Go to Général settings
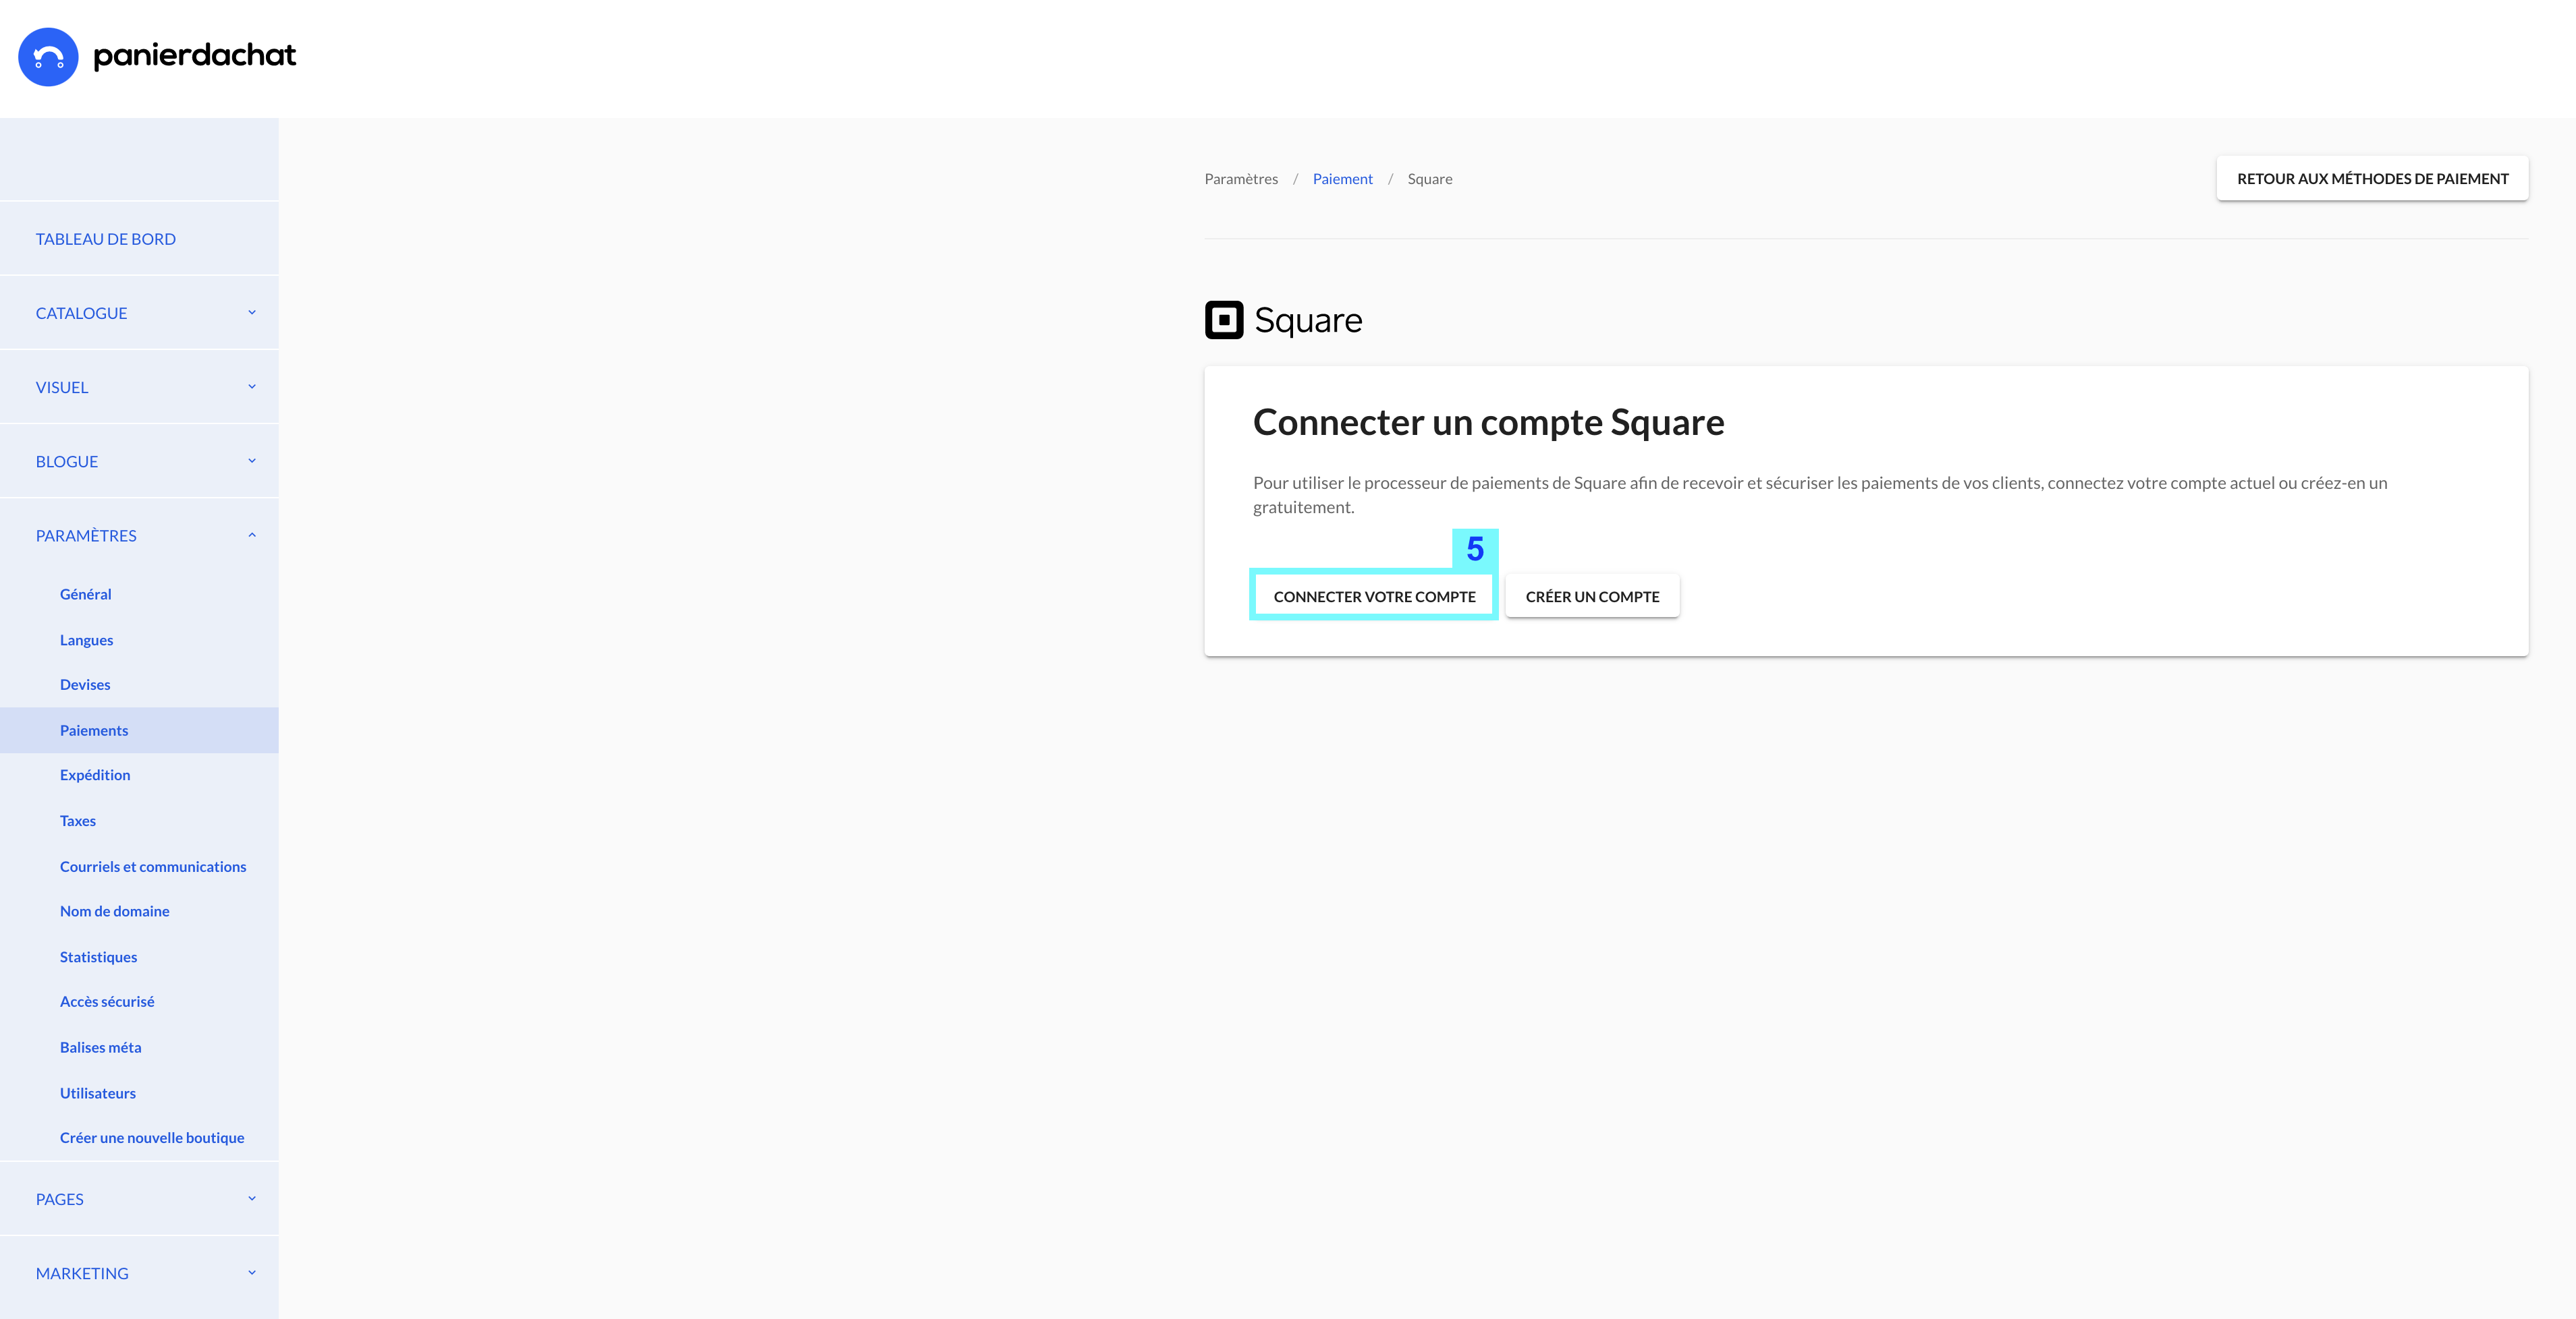The width and height of the screenshot is (2576, 1319). [86, 593]
